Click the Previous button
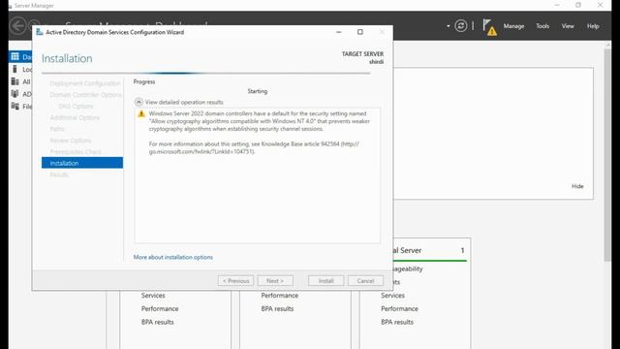Viewport: 620px width, 349px height. coord(235,280)
